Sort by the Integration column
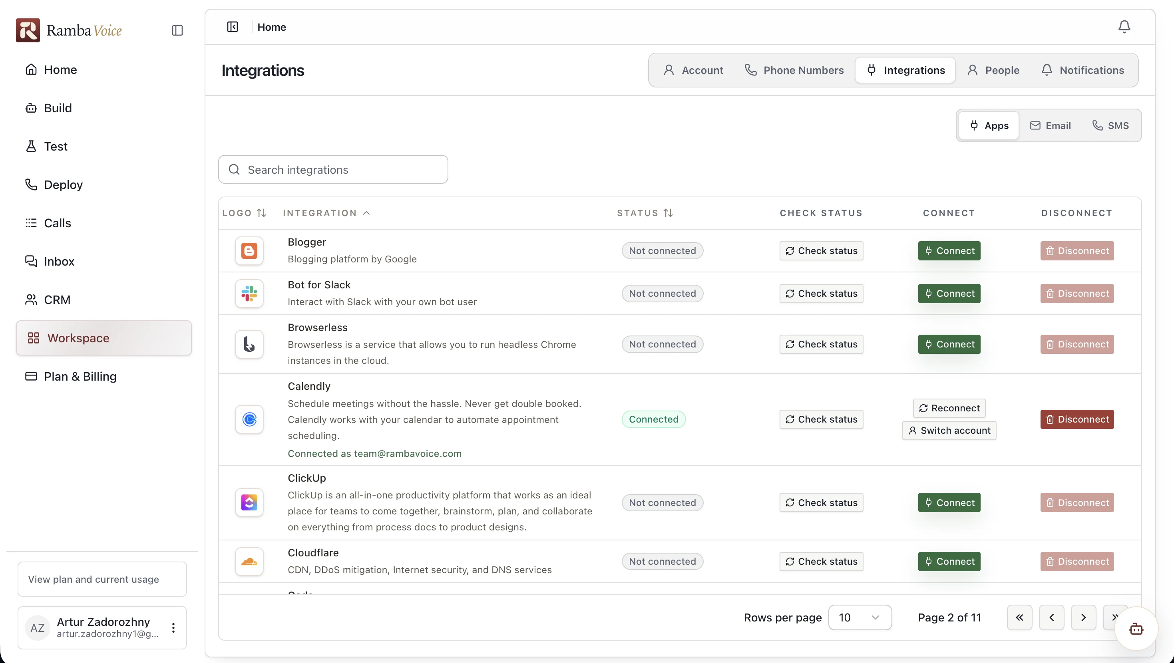Viewport: 1174px width, 663px height. pyautogui.click(x=326, y=213)
